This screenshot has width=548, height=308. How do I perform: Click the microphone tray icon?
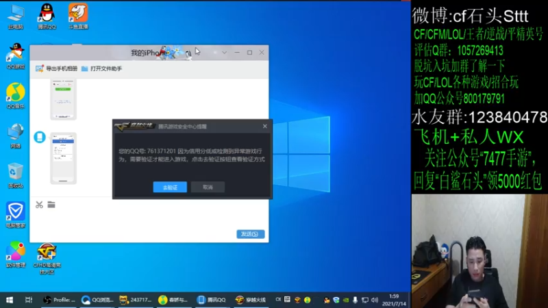[x=355, y=300]
